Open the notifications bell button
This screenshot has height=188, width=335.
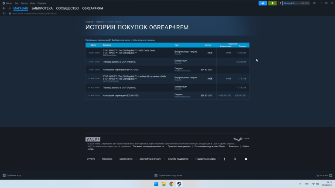point(272,3)
